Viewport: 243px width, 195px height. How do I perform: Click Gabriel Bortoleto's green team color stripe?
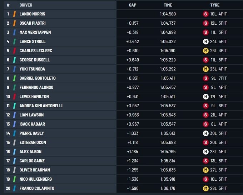(14, 78)
